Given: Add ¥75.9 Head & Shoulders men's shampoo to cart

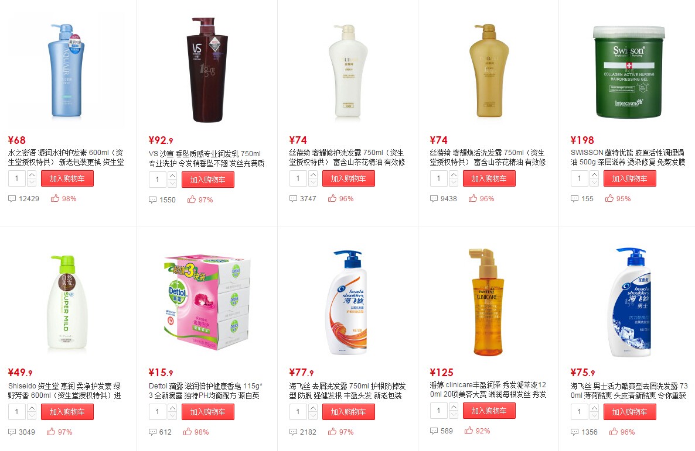Looking at the screenshot, I should [x=629, y=412].
